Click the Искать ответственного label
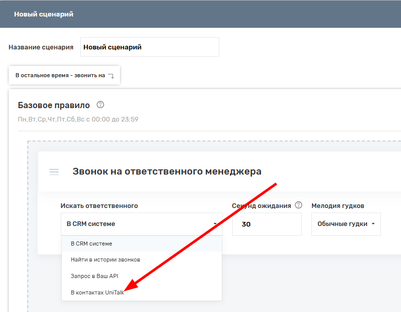401x312 pixels. (x=99, y=205)
